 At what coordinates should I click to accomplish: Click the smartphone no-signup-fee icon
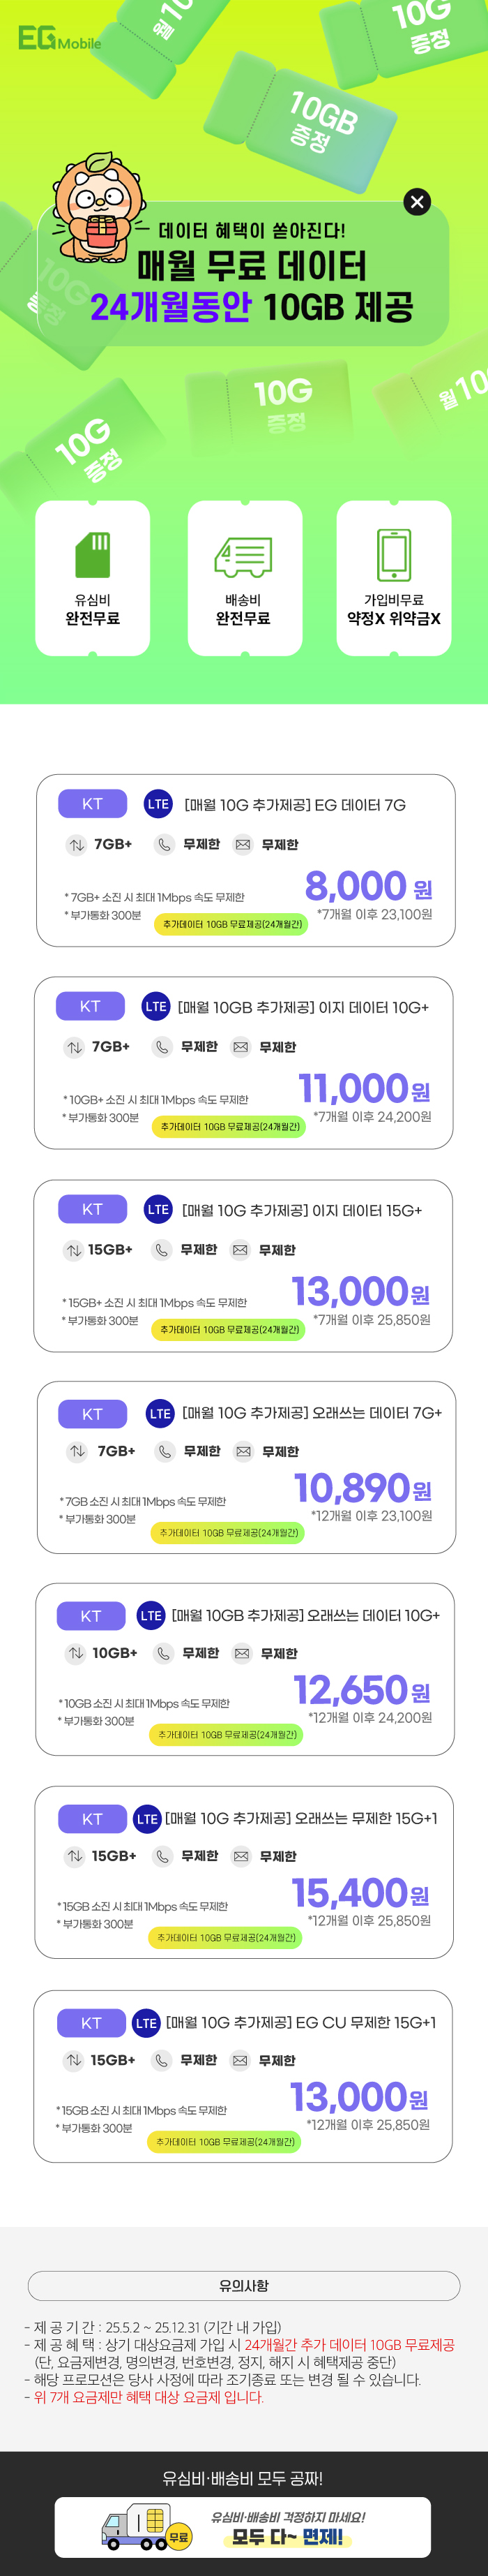pos(393,555)
